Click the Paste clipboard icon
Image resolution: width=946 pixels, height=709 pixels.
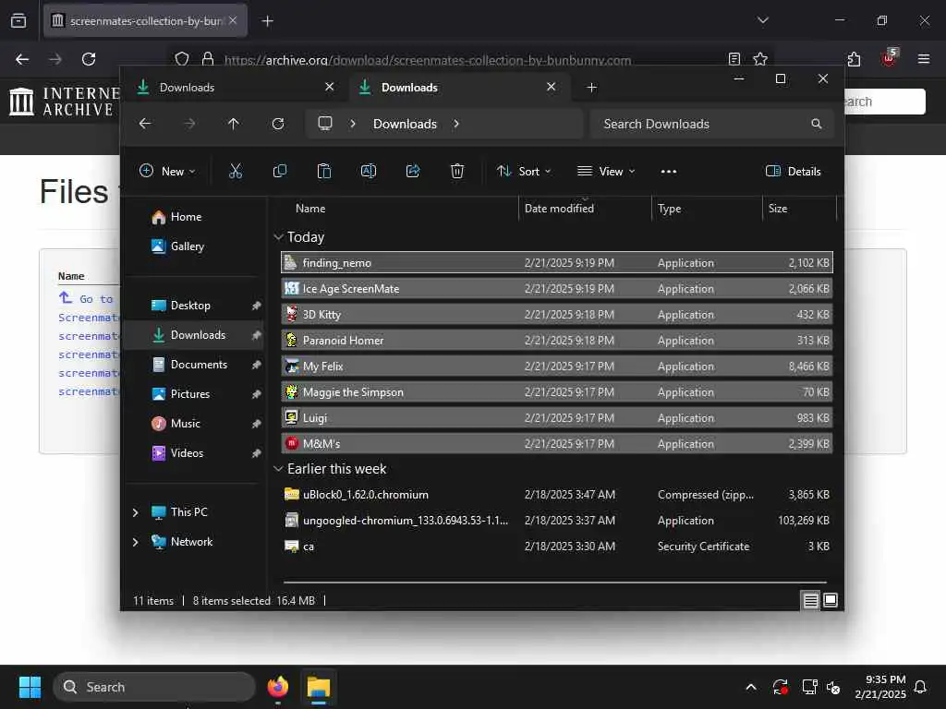(324, 171)
